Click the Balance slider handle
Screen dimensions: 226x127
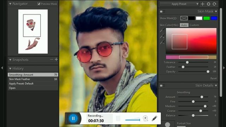pyautogui.click(x=193, y=115)
